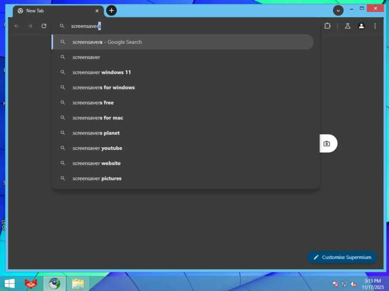
Task: Select the New Tab tab
Action: (58, 11)
